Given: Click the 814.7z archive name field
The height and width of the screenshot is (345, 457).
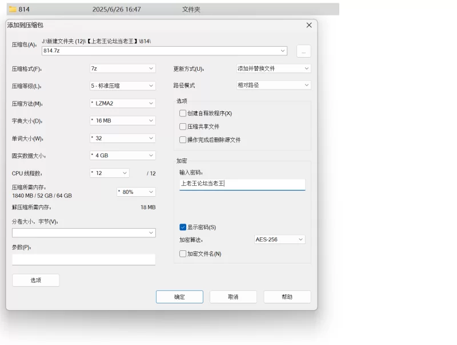Looking at the screenshot, I should click(165, 51).
